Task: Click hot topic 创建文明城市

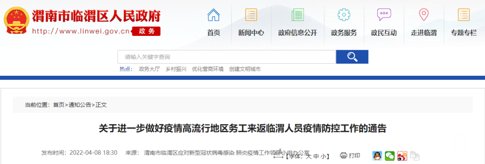Action: (x=245, y=69)
